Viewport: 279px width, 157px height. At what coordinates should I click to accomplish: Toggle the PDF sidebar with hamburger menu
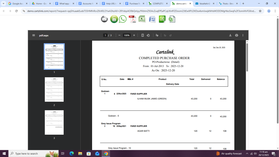point(34,35)
